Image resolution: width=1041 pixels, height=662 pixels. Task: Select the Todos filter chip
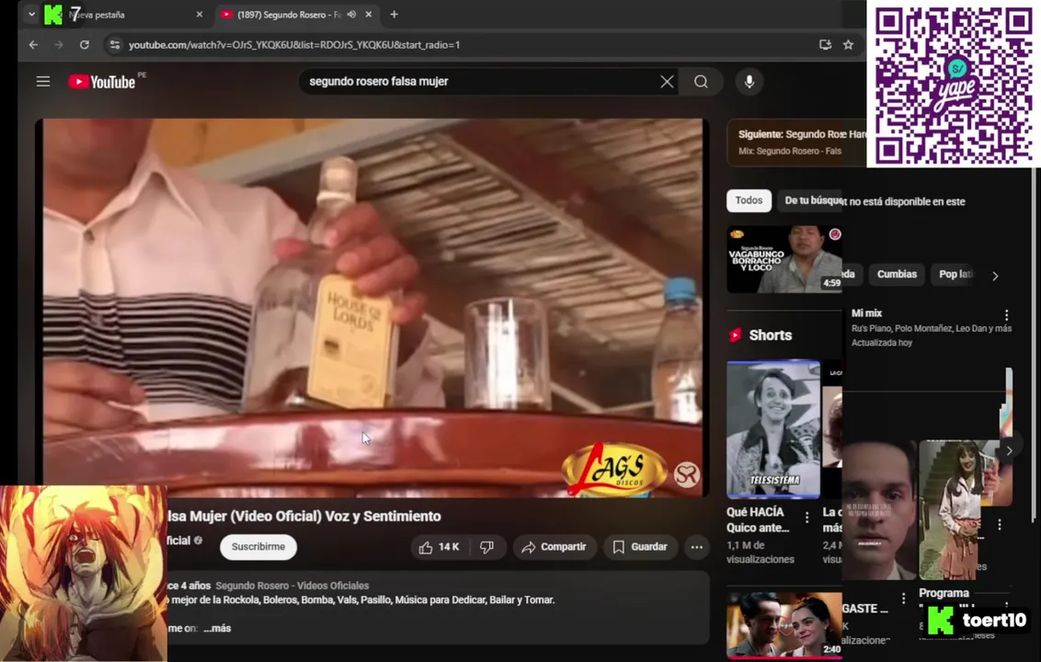[x=749, y=200]
